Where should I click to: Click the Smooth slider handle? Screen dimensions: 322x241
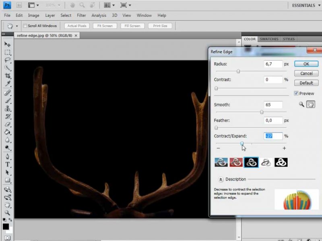262,112
